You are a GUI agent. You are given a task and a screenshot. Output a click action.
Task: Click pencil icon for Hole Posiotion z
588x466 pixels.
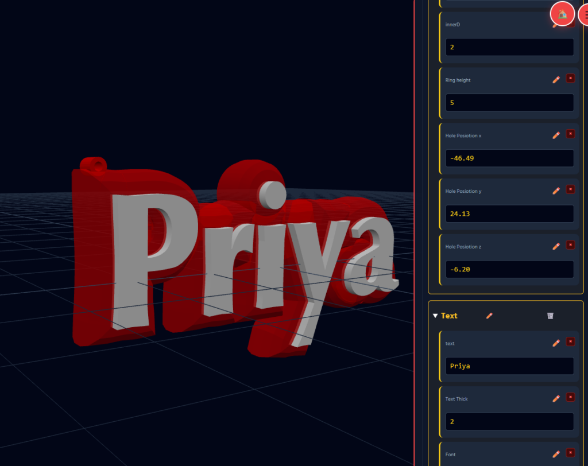point(556,246)
